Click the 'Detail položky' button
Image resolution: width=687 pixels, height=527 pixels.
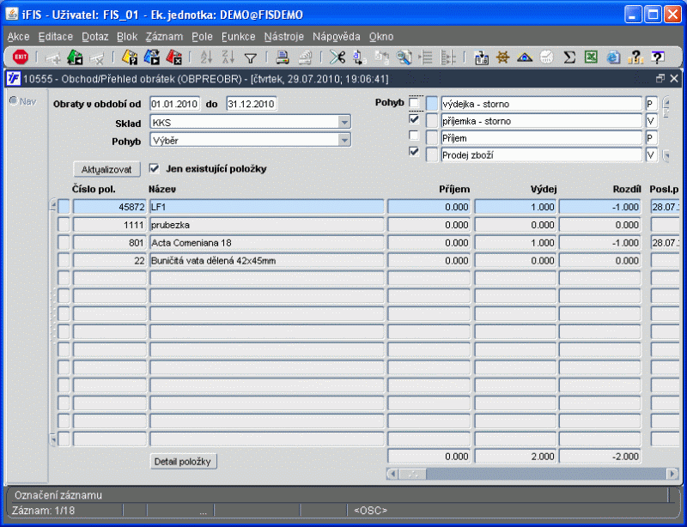(183, 462)
